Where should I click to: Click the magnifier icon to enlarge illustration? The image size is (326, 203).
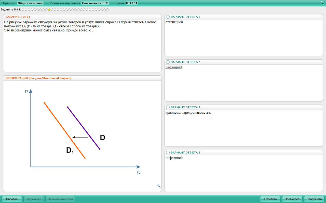click(159, 186)
